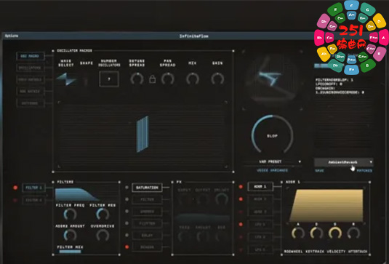The width and height of the screenshot is (389, 264).
Task: Switch to the Oscillators tab
Action: (31, 68)
